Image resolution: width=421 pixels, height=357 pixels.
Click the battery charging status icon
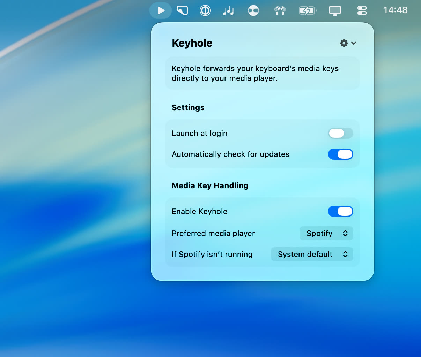tap(308, 11)
